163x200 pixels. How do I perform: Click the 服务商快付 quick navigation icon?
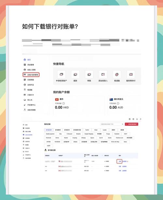click(x=131, y=74)
